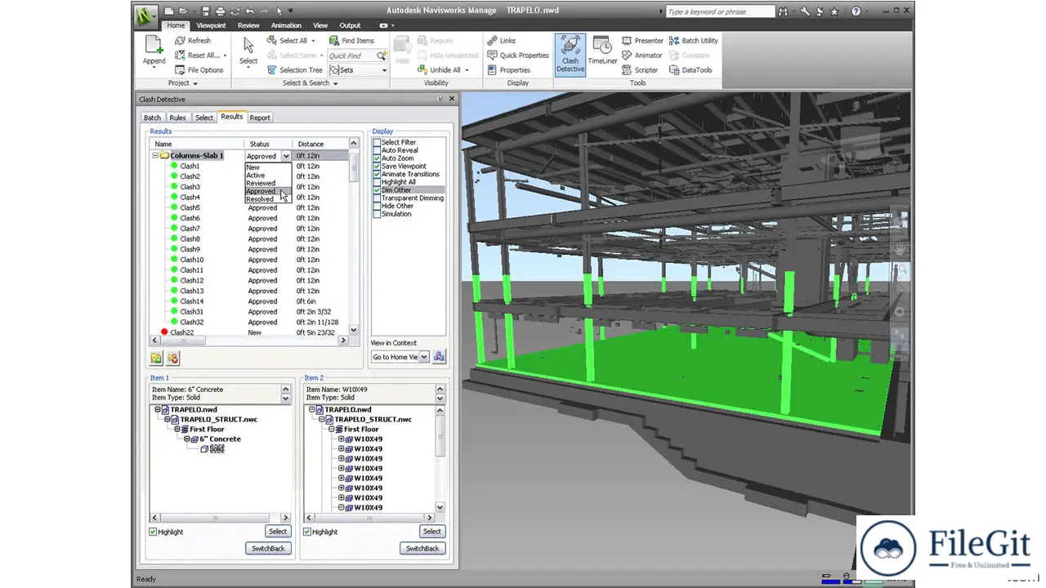The image size is (1046, 588).
Task: Enable the Highlight All checkbox
Action: tap(377, 182)
